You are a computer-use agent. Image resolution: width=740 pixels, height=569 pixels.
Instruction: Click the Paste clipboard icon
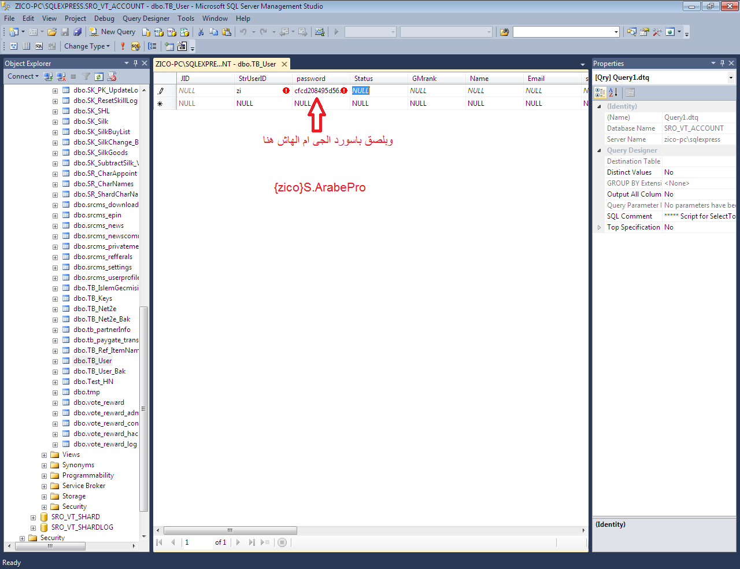(x=227, y=32)
